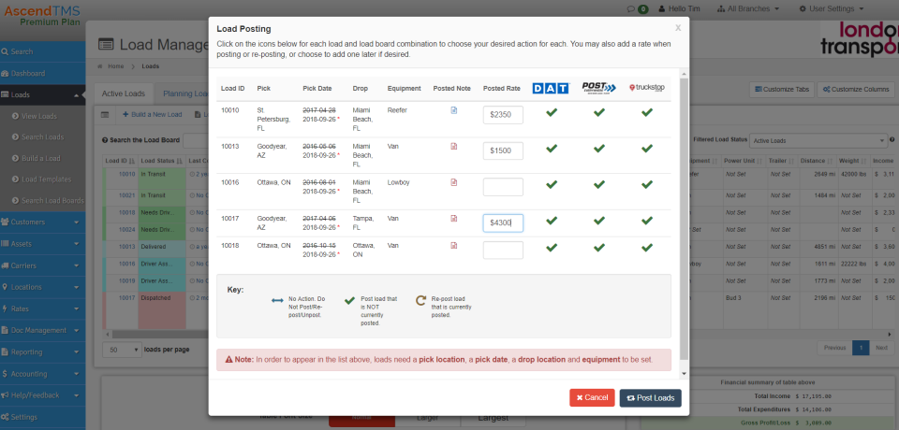Open posted note icon for load 10017
899x430 pixels.
click(x=454, y=218)
